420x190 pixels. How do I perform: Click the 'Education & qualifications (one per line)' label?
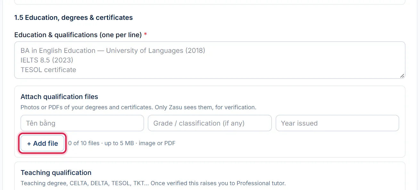tap(78, 35)
